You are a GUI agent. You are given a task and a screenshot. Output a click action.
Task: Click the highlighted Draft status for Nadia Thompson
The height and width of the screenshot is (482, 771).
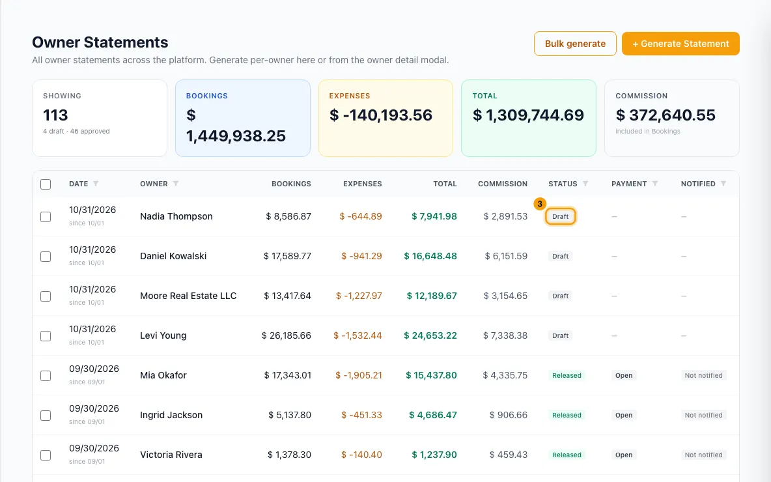coord(560,216)
